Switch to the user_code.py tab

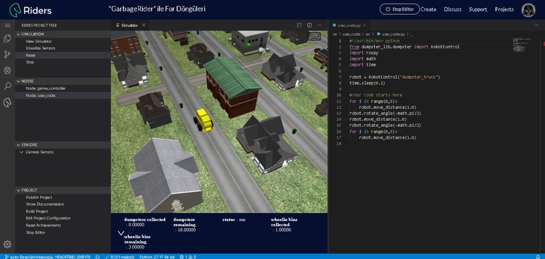tap(349, 26)
